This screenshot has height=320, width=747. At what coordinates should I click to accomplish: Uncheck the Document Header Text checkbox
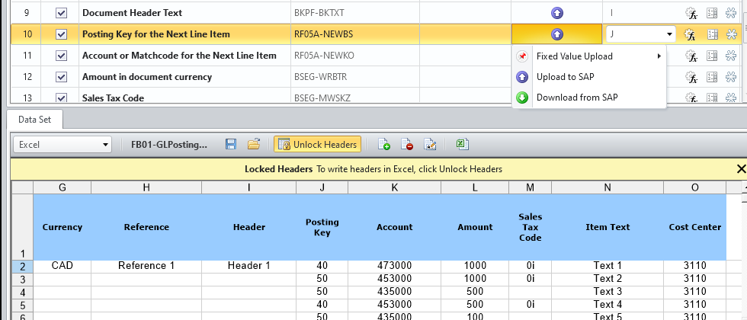pos(62,13)
